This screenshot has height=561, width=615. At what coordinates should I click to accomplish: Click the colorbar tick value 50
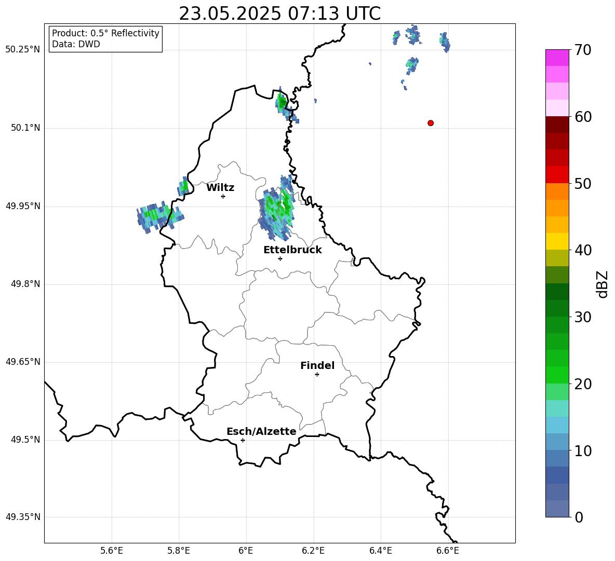(x=583, y=184)
